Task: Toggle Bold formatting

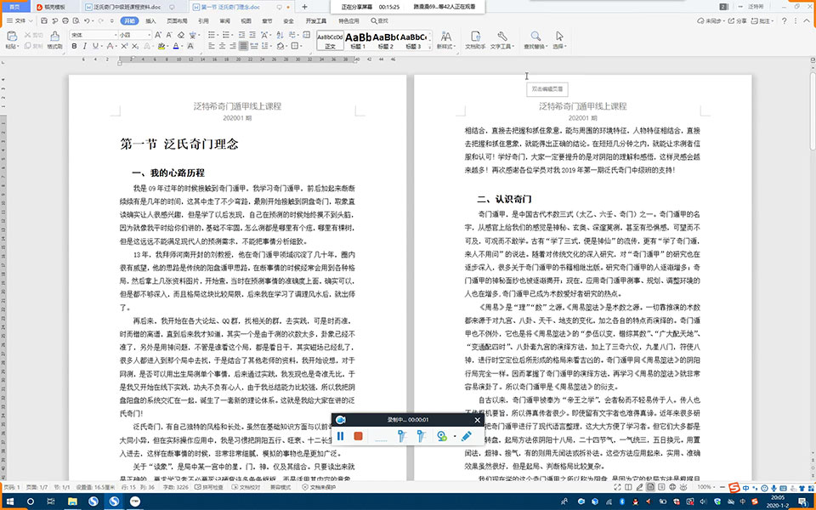Action: coord(74,46)
